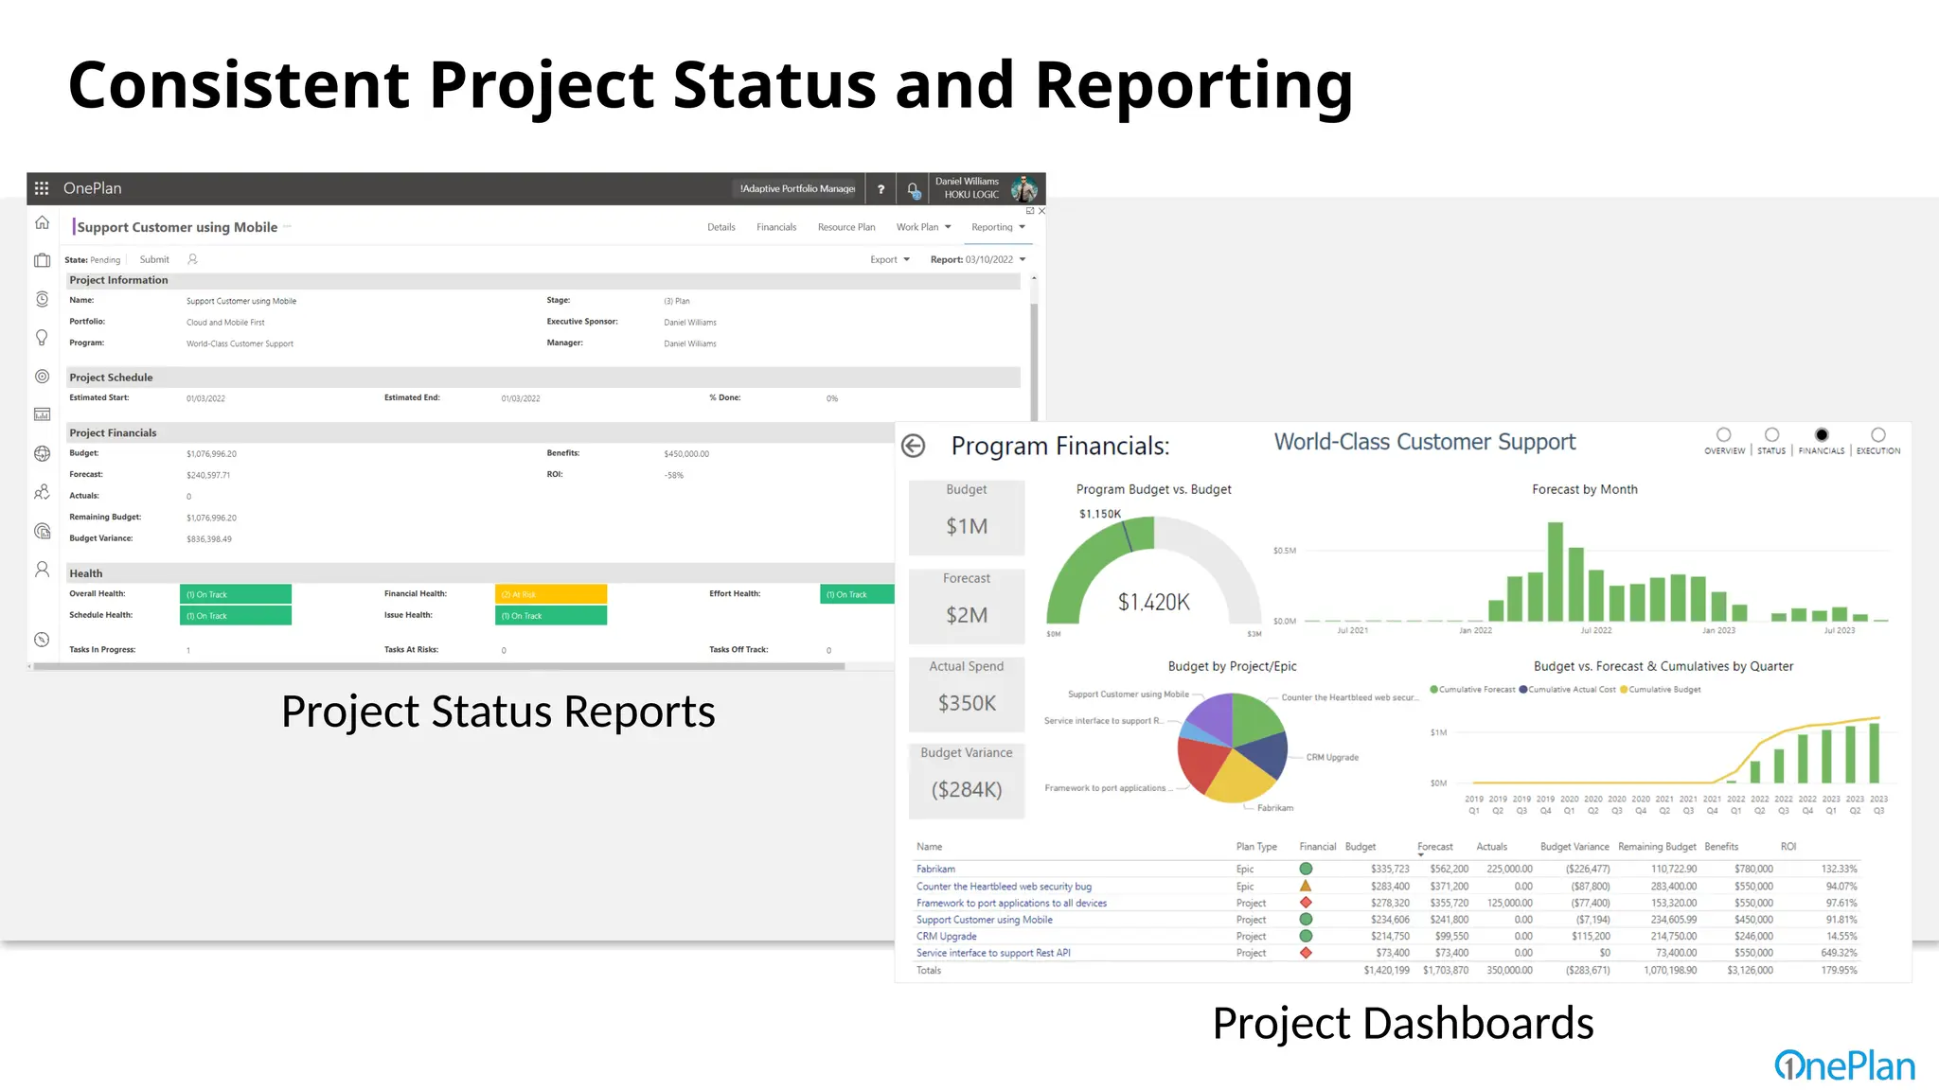This screenshot has width=1939, height=1090.
Task: Open the Details tab
Action: point(721,227)
